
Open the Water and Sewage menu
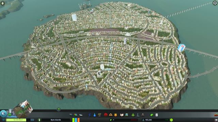tap(95, 115)
